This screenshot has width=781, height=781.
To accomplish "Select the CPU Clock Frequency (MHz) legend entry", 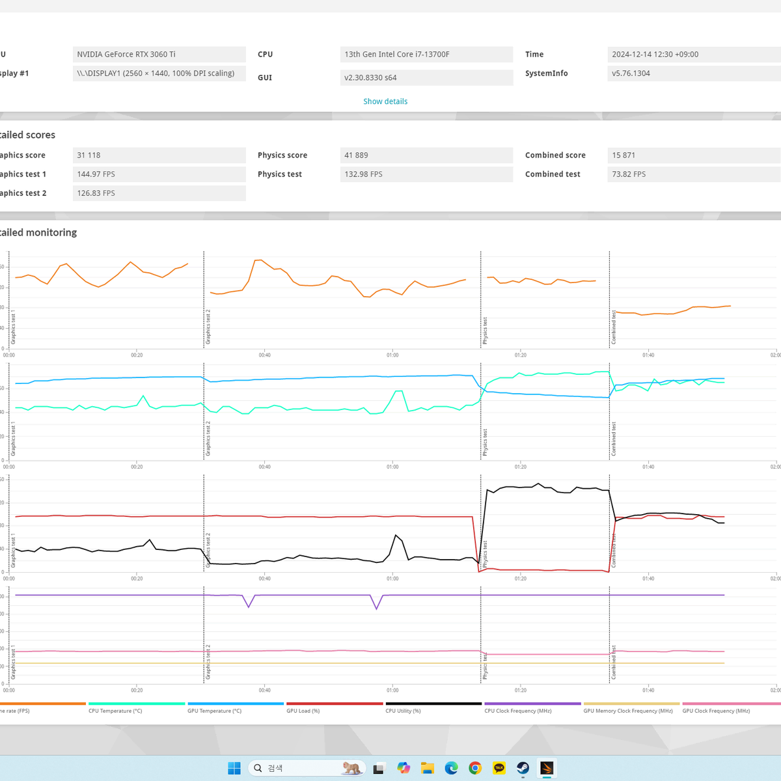I will coord(532,708).
